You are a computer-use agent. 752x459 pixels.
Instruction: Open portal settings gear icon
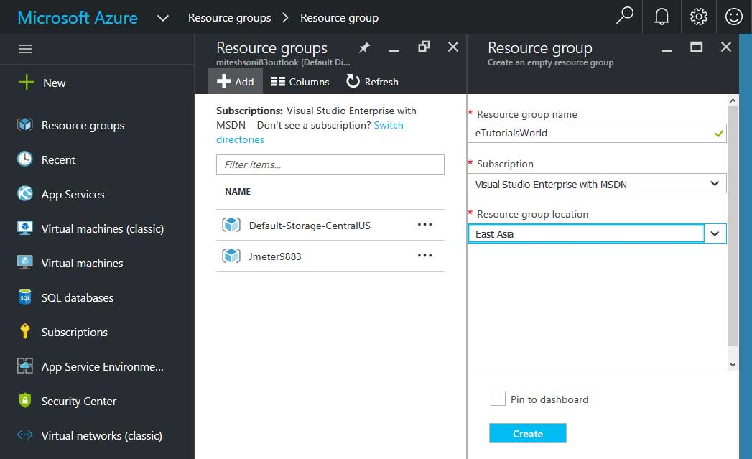(x=697, y=17)
